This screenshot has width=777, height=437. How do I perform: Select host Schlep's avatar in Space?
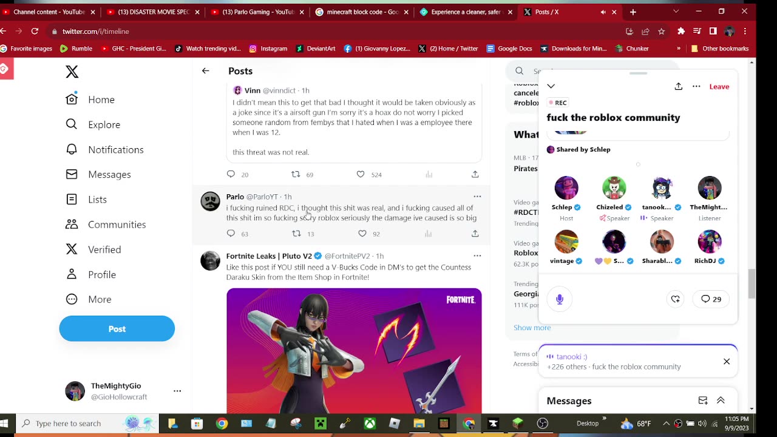tap(566, 188)
